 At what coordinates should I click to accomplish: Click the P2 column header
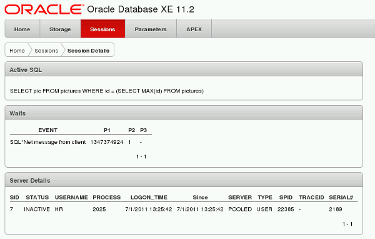131,130
